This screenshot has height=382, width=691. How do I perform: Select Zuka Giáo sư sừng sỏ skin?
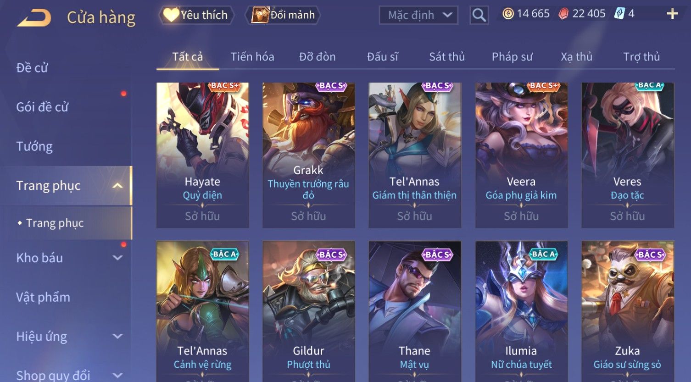point(627,311)
